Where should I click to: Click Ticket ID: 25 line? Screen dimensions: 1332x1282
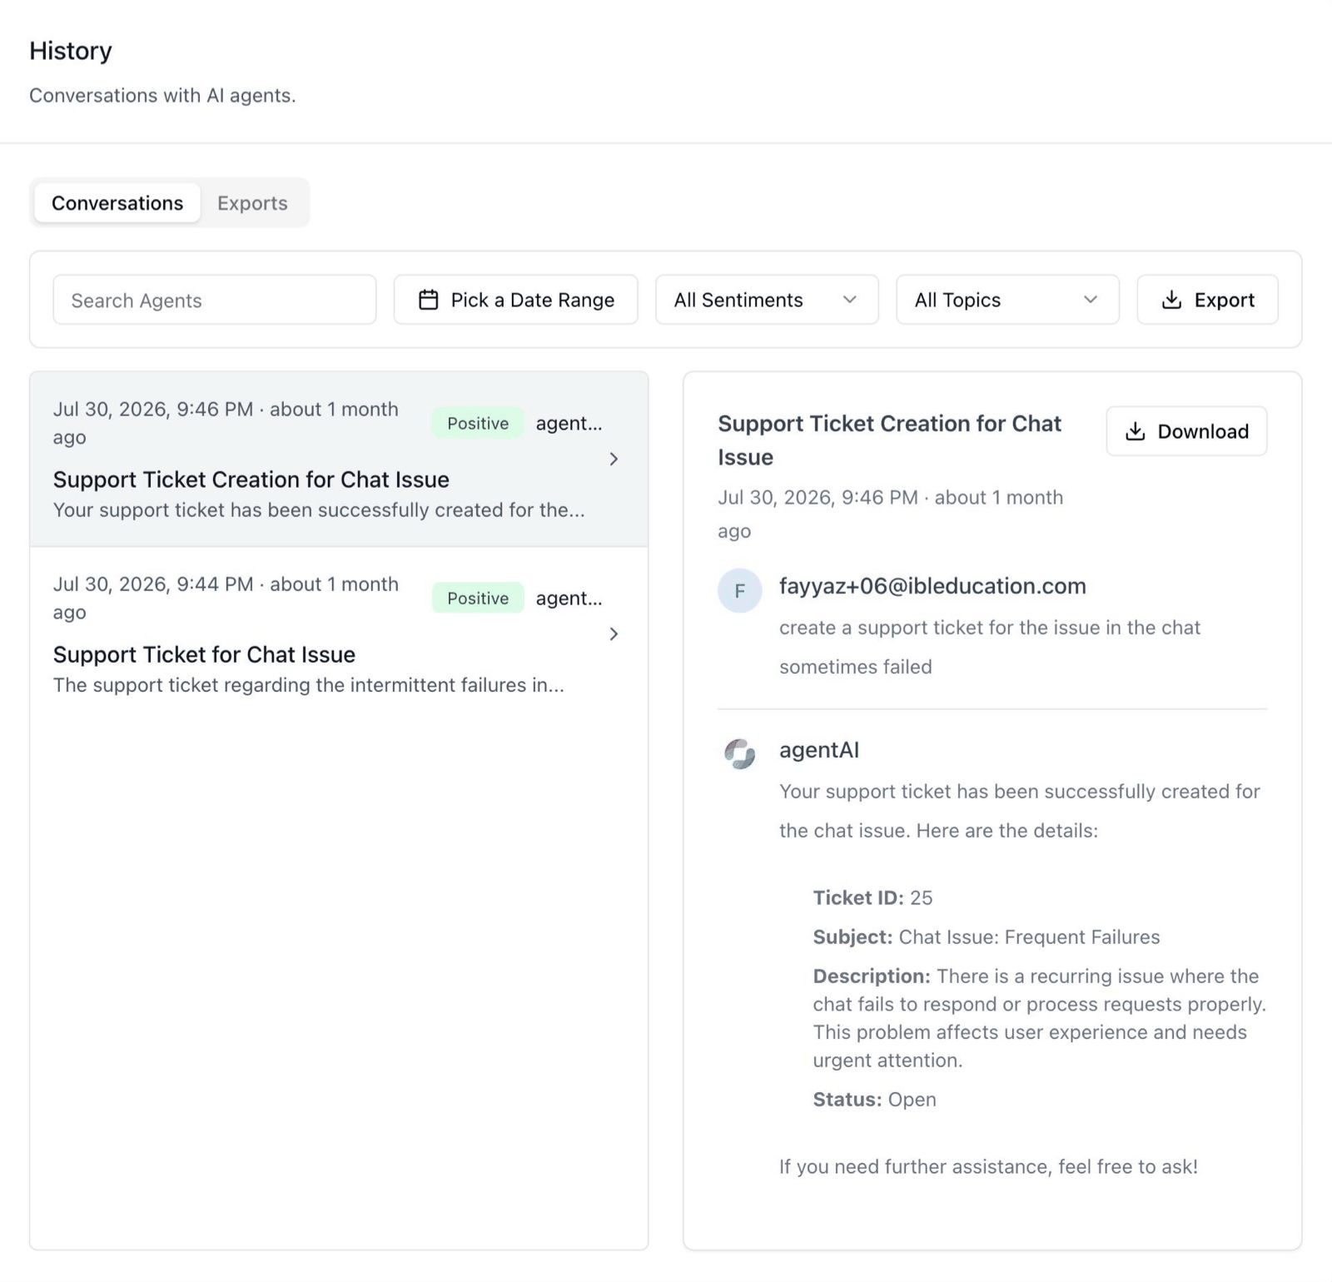pos(872,897)
